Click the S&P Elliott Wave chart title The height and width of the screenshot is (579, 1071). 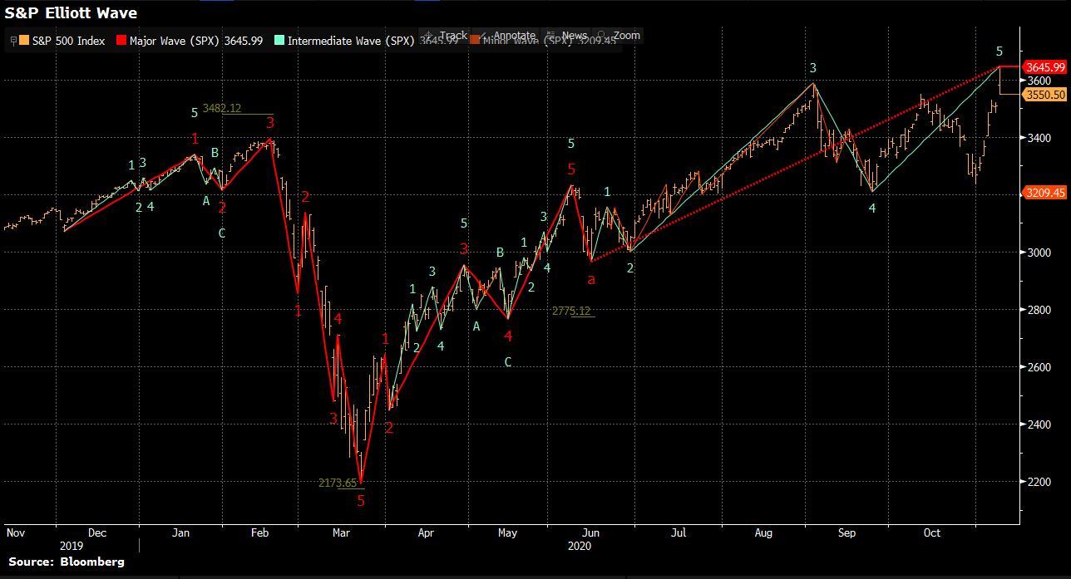[x=71, y=13]
